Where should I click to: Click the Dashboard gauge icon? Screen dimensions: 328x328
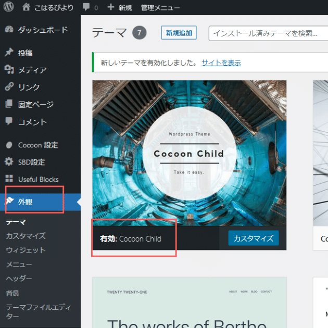point(9,30)
